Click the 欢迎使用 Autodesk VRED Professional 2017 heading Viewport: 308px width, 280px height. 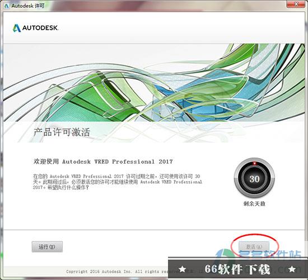[x=103, y=162]
